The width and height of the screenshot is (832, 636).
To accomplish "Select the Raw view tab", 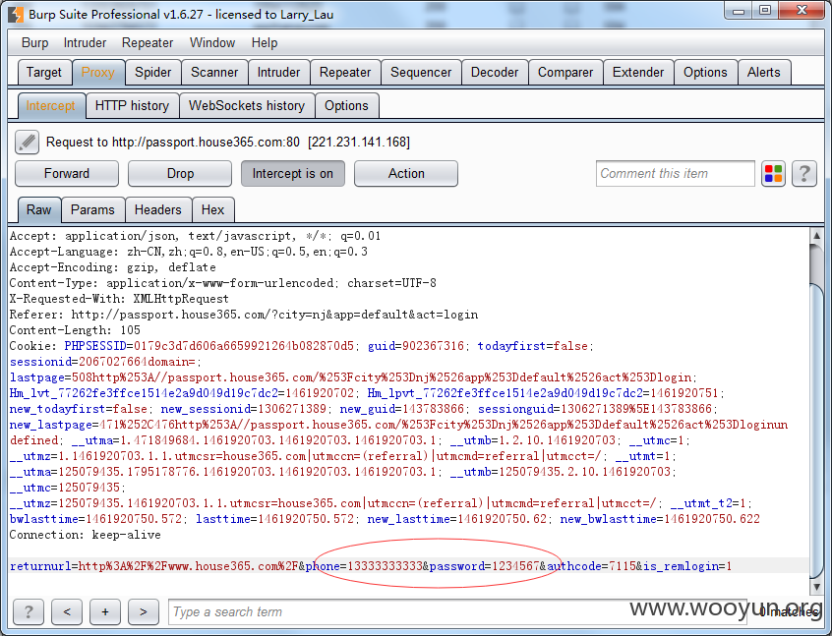I will pyautogui.click(x=39, y=210).
